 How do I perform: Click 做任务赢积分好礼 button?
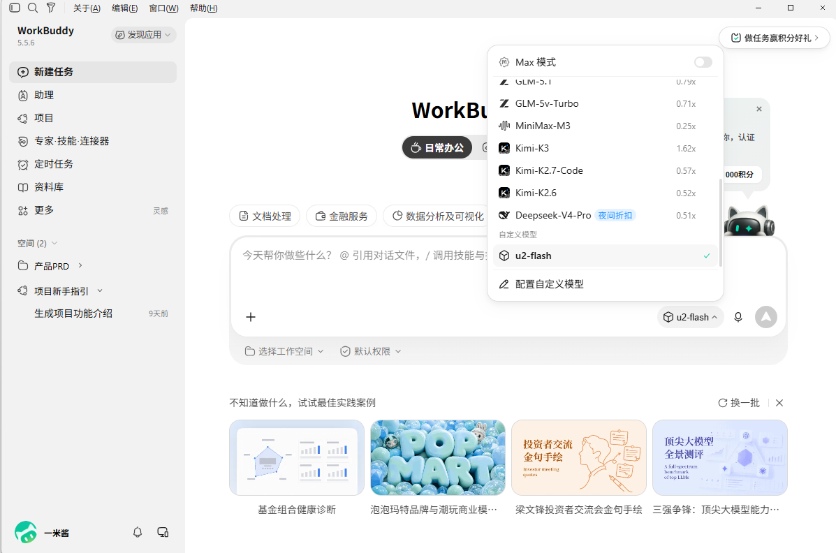point(774,38)
